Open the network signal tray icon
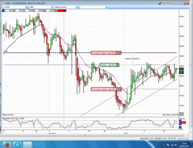 172,145
